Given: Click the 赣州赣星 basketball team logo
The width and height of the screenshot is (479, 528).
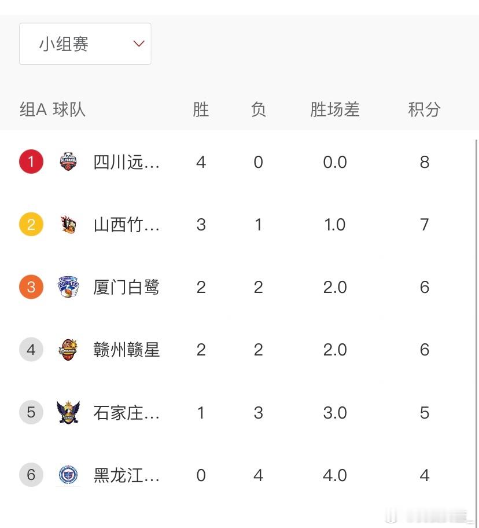Looking at the screenshot, I should click(68, 350).
